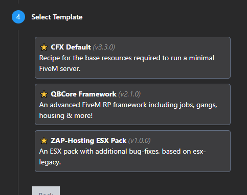Click the 'housing & more!' text line
The image size is (247, 195).
pos(66,116)
